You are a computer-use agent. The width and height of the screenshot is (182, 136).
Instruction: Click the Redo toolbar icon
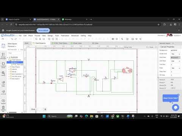pyautogui.click(x=16, y=39)
